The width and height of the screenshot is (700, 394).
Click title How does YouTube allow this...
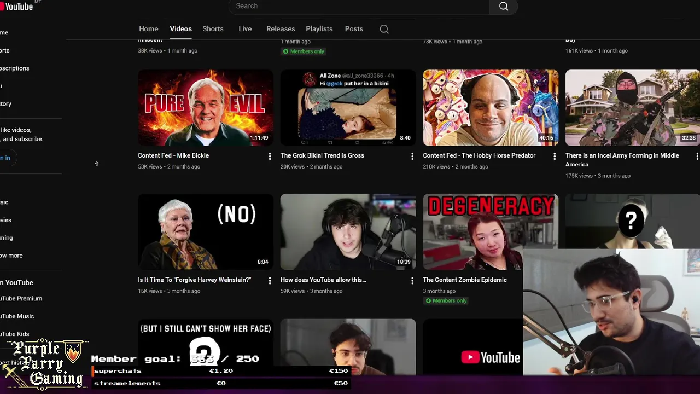pyautogui.click(x=323, y=280)
